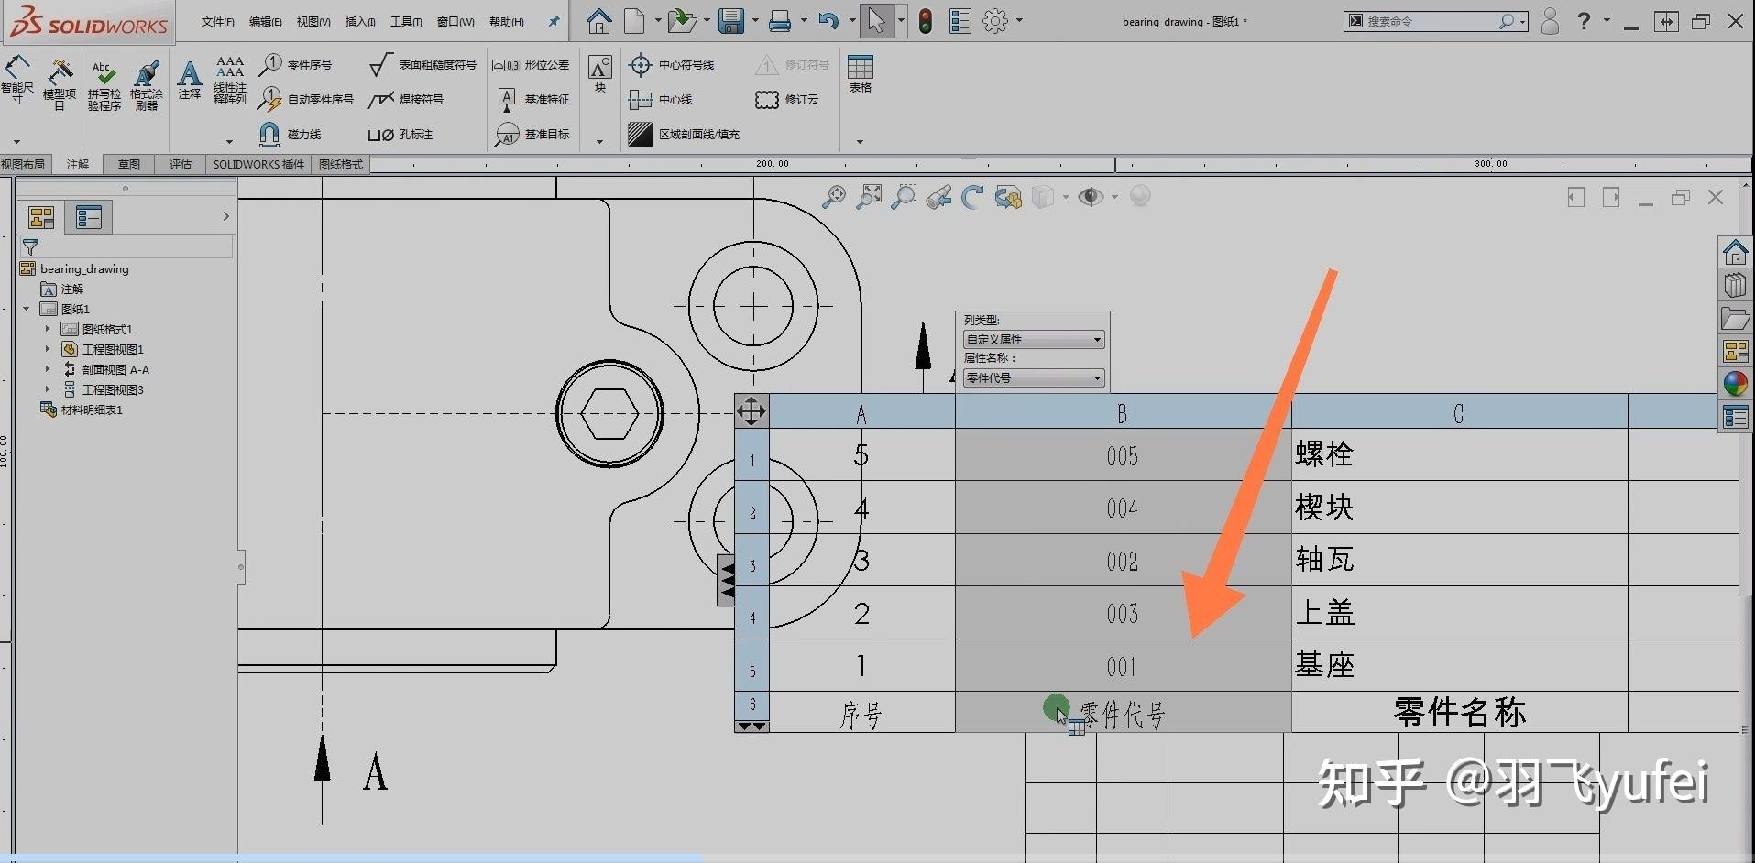
Task: Choose the linear note pattern (线性注释阵列) tool
Action: coord(230,81)
